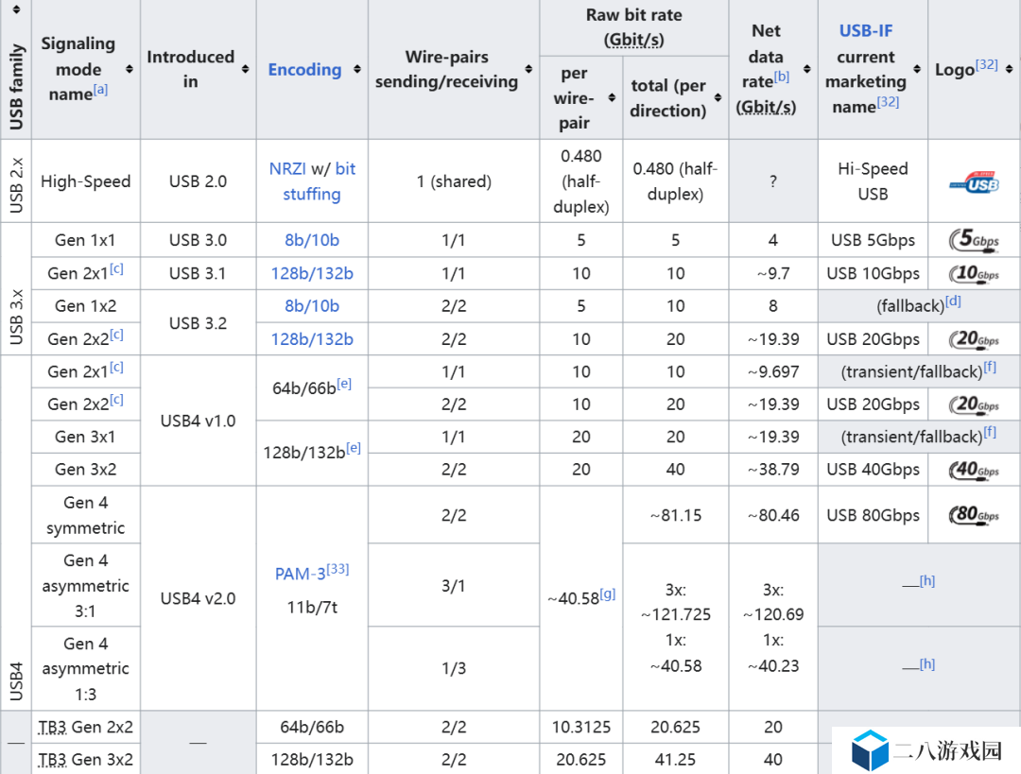Select the USB 2.0 cell
Viewport: 1021px width, 774px height.
point(198,181)
